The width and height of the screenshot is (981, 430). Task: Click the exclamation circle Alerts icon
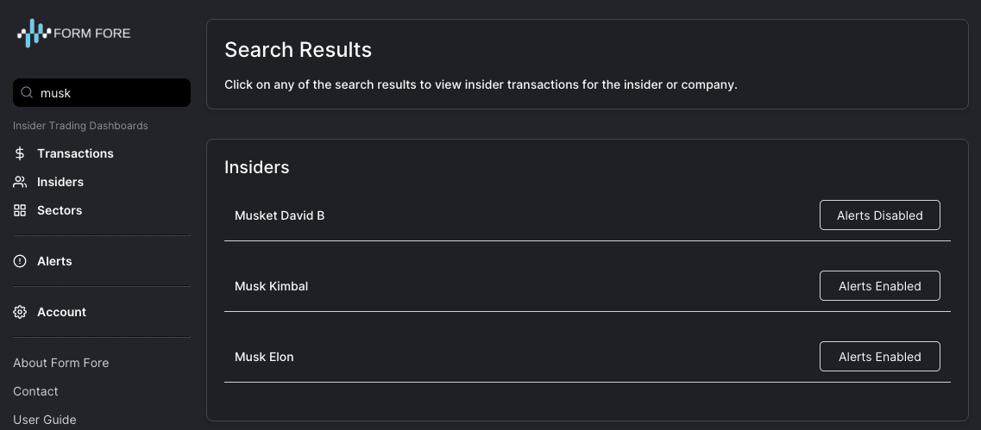point(20,261)
